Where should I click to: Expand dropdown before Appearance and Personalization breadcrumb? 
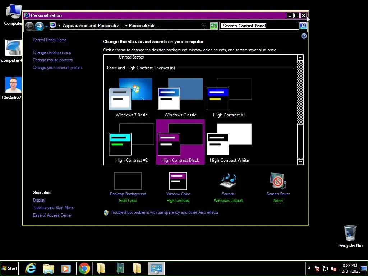(59, 26)
